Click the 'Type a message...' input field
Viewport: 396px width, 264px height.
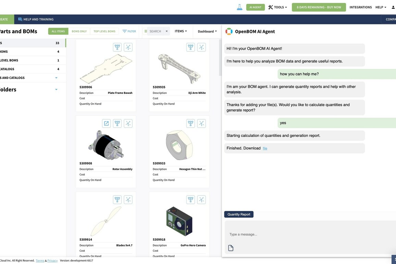tap(310, 235)
